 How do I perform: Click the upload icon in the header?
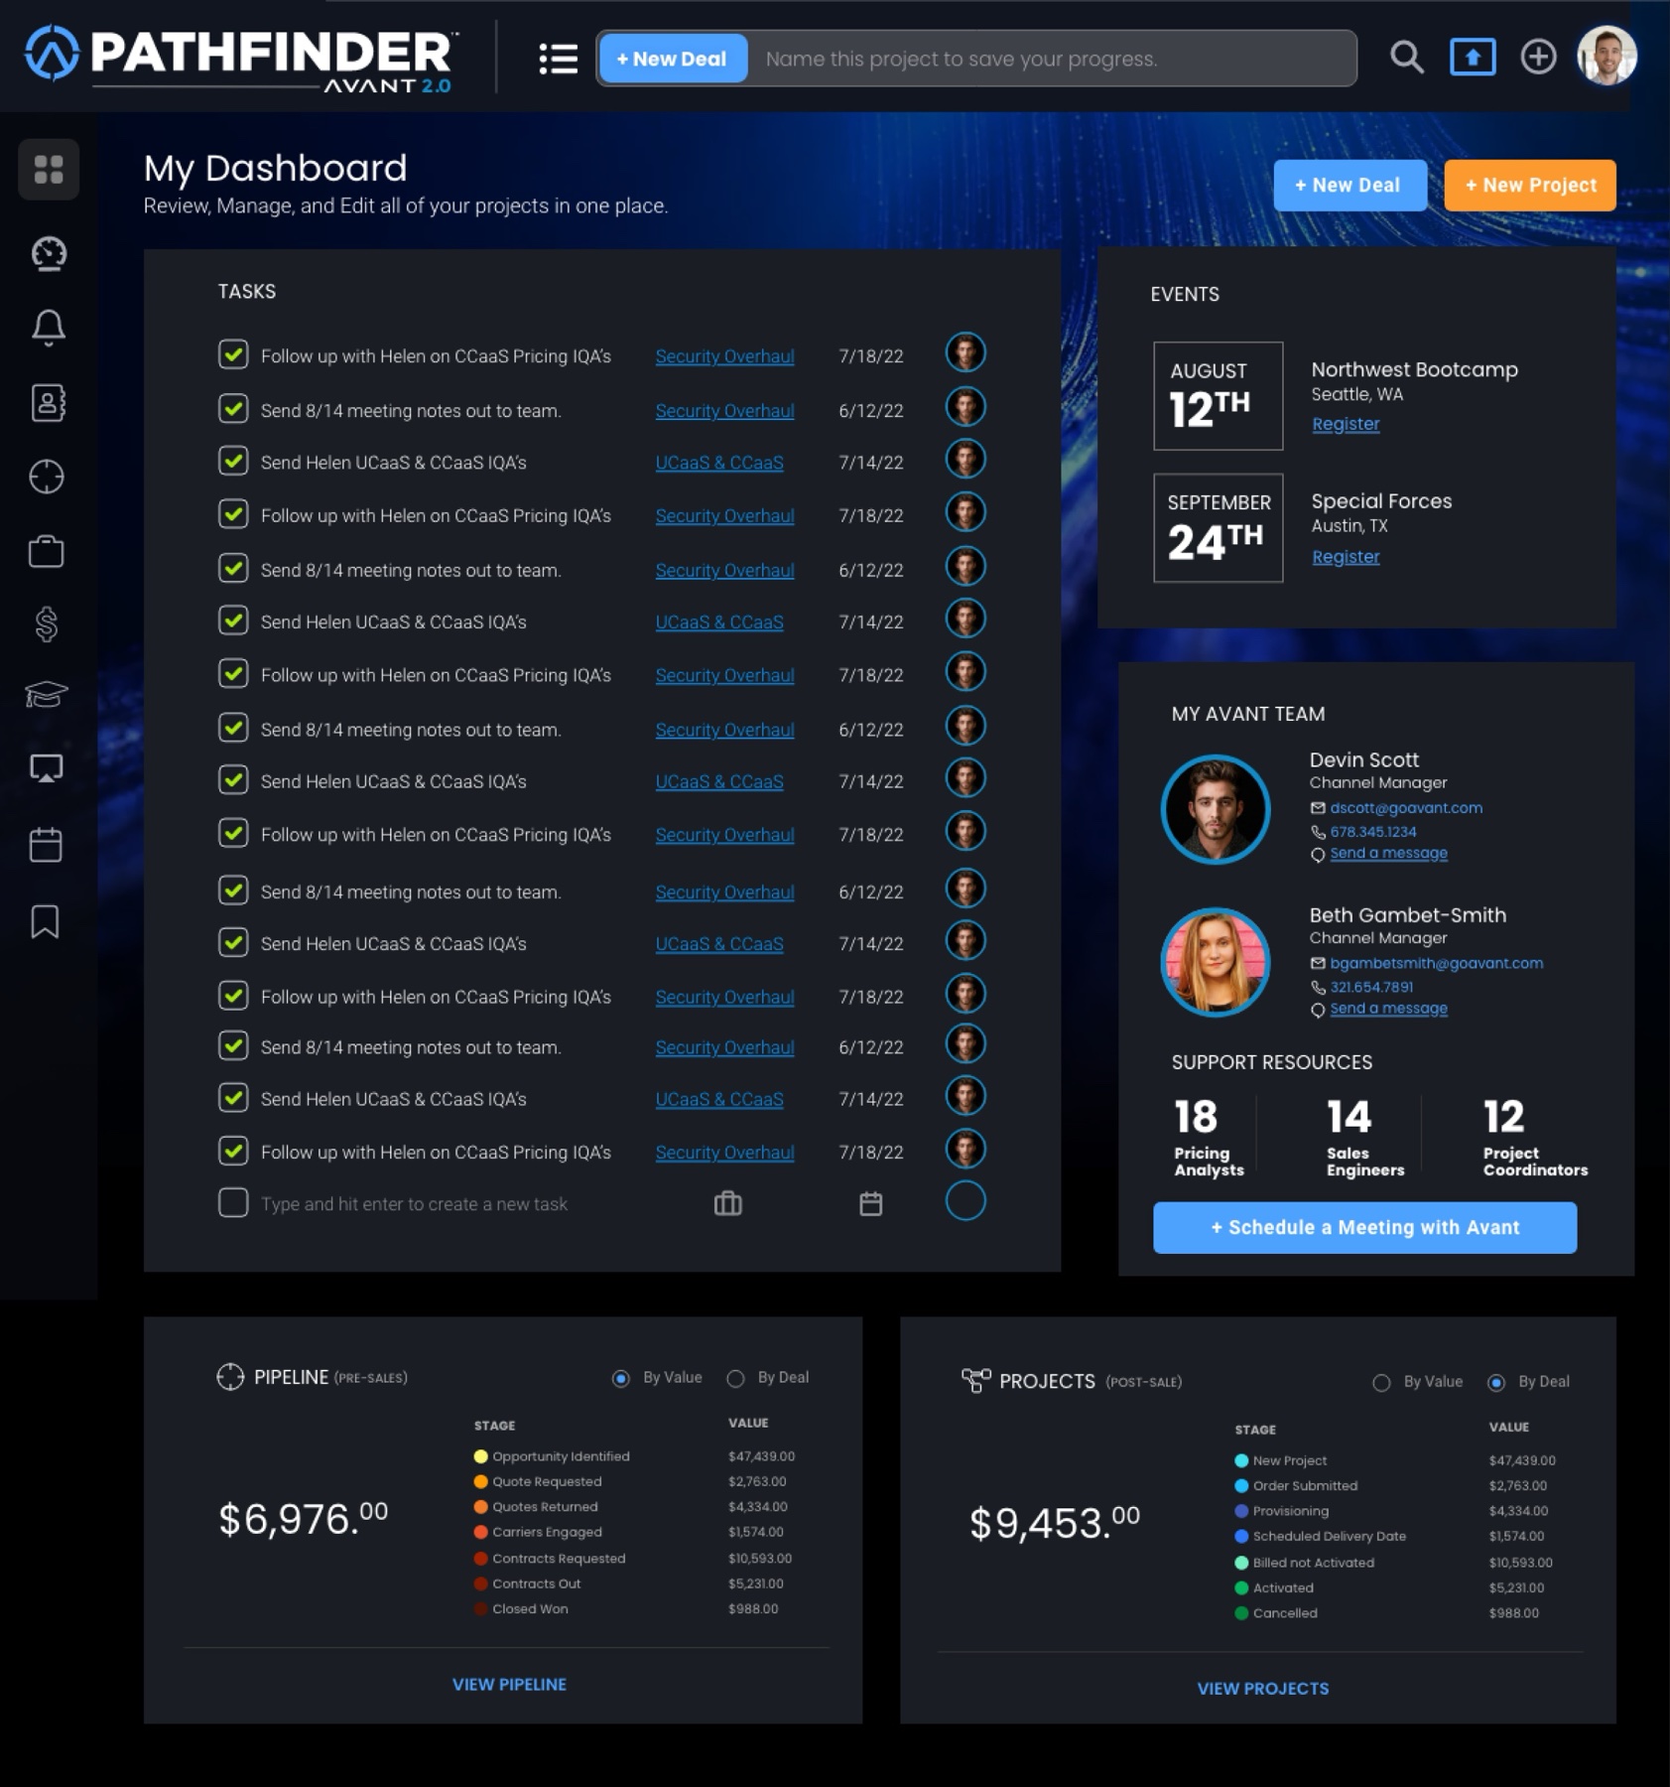pos(1473,58)
